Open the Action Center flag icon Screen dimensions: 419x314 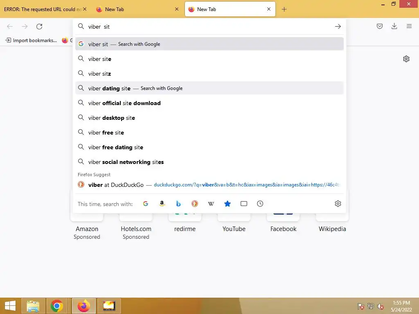click(360, 306)
